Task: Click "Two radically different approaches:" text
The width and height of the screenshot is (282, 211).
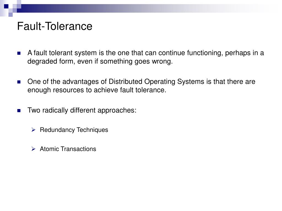Action: pos(82,110)
